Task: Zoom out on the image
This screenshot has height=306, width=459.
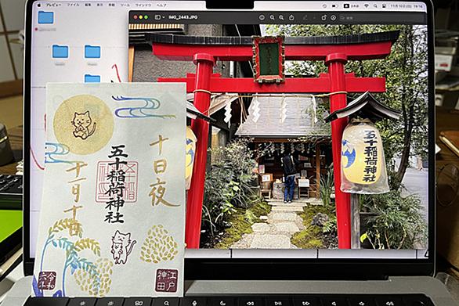Action: 272,17
